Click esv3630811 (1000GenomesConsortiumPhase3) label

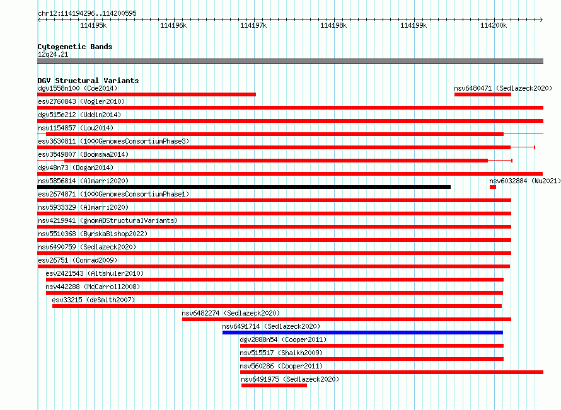tap(113, 141)
